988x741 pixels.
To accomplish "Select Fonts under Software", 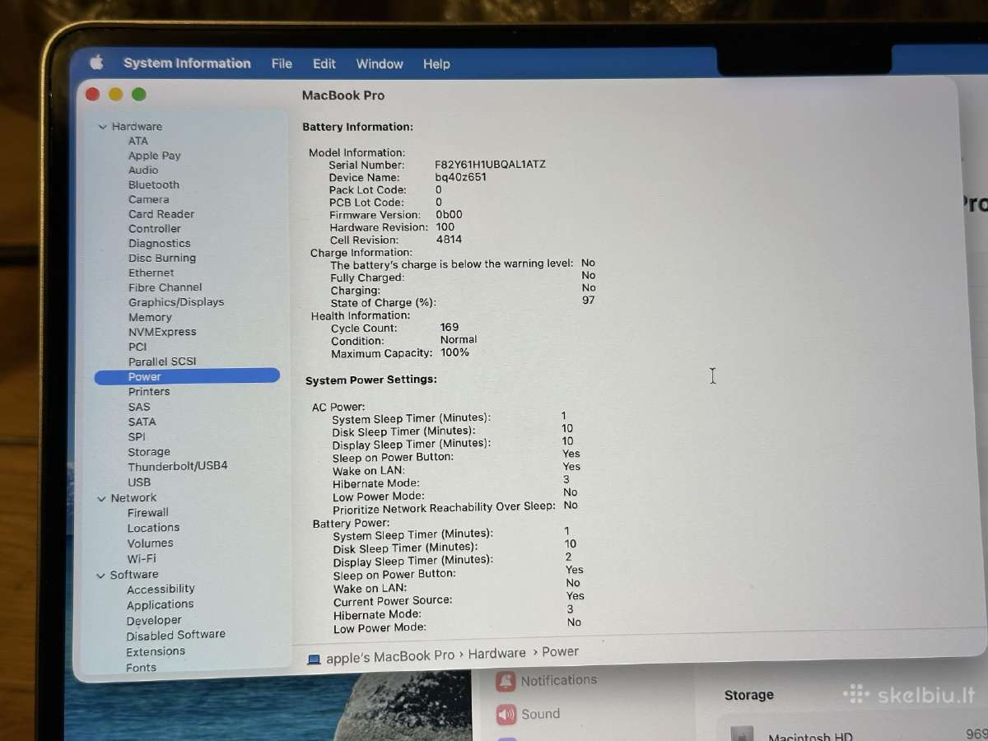I will point(141,668).
